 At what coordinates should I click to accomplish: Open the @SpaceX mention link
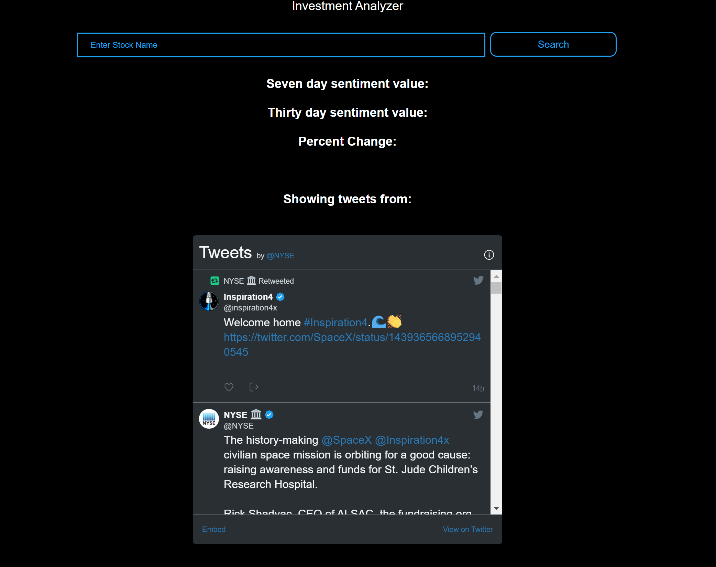[346, 440]
